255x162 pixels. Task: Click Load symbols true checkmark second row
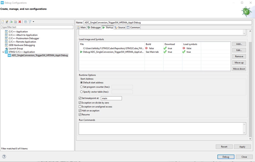click(x=184, y=52)
